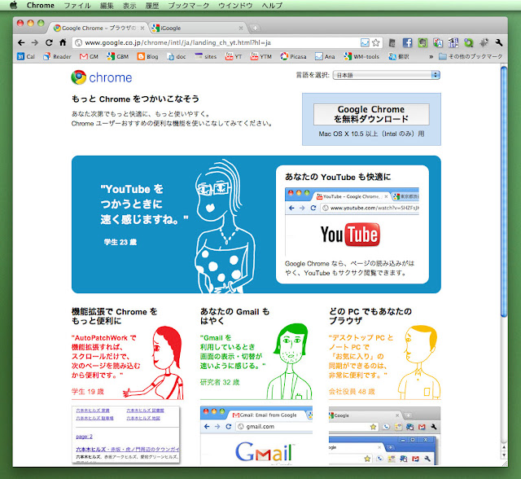This screenshot has height=479, width=521.
Task: Click the どの PC でもあなたの ブラウザ heading
Action: (x=370, y=316)
